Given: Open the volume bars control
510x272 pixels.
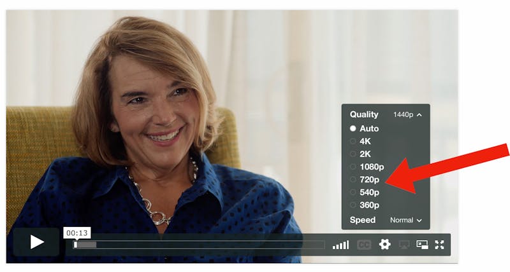Looking at the screenshot, I should [x=340, y=245].
